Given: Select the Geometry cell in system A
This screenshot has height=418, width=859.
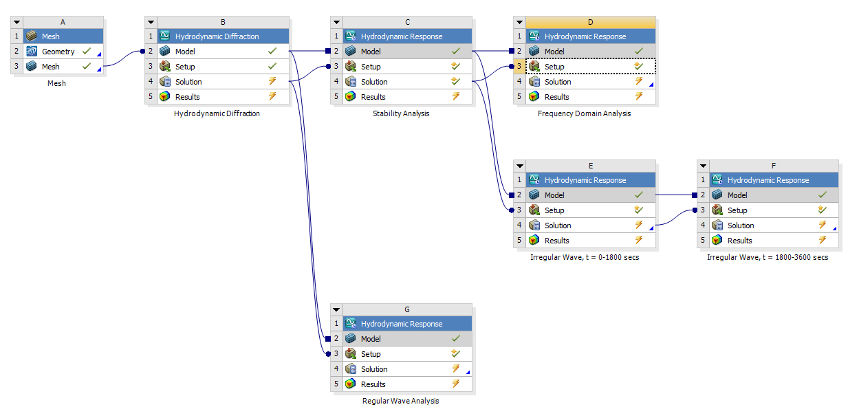Looking at the screenshot, I should tap(63, 52).
